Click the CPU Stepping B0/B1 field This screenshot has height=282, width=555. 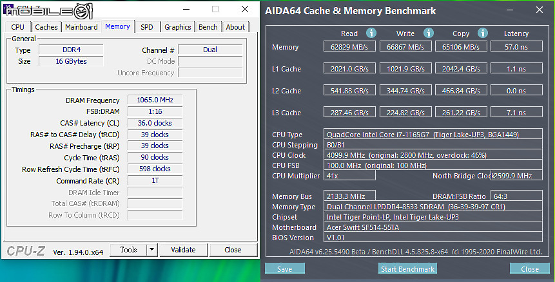point(433,144)
